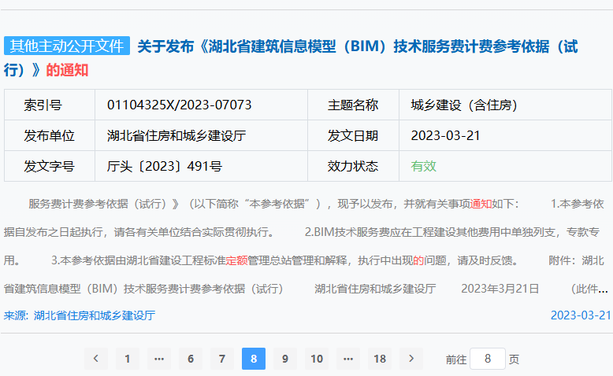Go to previous page with left arrow

(95, 359)
